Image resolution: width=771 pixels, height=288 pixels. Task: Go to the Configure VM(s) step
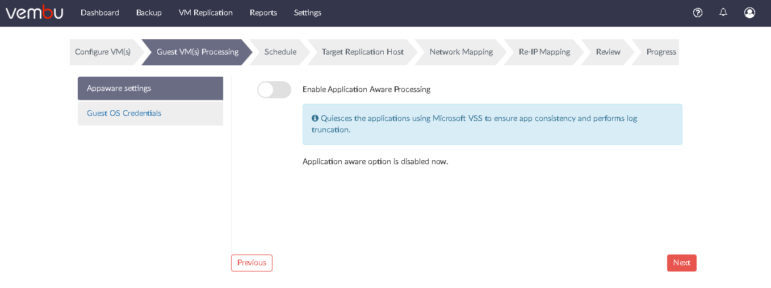(103, 52)
